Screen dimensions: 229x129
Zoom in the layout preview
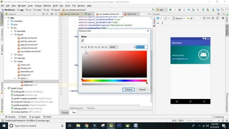point(213,18)
